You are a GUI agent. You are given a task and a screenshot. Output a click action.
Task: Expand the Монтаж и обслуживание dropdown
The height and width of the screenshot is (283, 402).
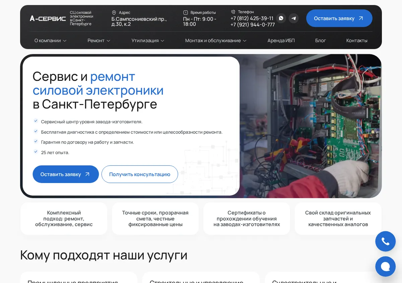(216, 41)
